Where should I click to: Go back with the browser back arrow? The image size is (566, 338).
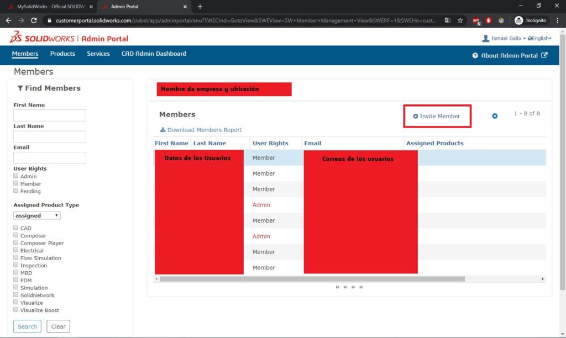tap(9, 20)
